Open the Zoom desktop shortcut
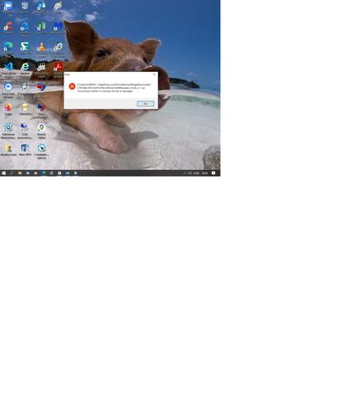 (x=8, y=6)
